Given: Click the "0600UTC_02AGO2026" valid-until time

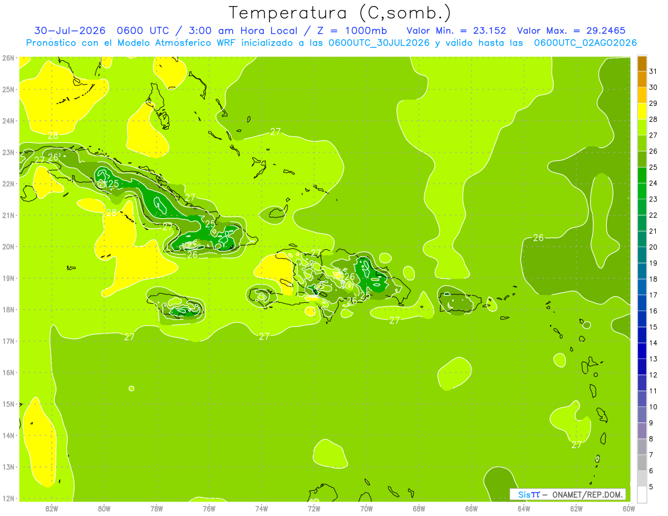Looking at the screenshot, I should (x=585, y=43).
